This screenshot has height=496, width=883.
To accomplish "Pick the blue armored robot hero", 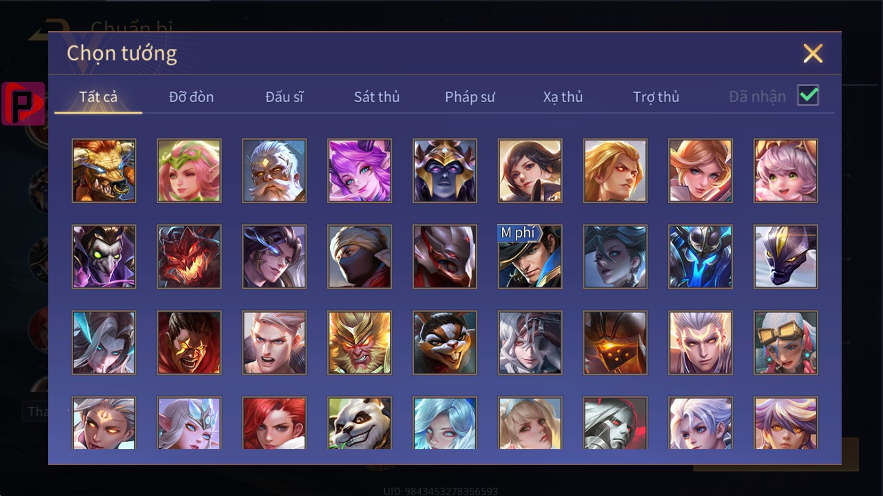I will point(700,257).
